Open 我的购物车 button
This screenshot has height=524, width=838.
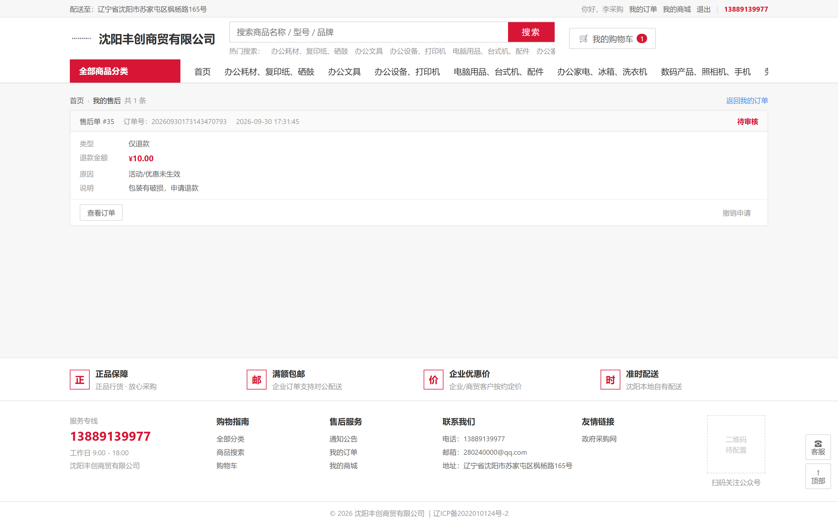tap(612, 38)
